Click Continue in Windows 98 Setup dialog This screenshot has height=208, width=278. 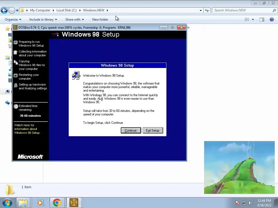[x=131, y=131]
